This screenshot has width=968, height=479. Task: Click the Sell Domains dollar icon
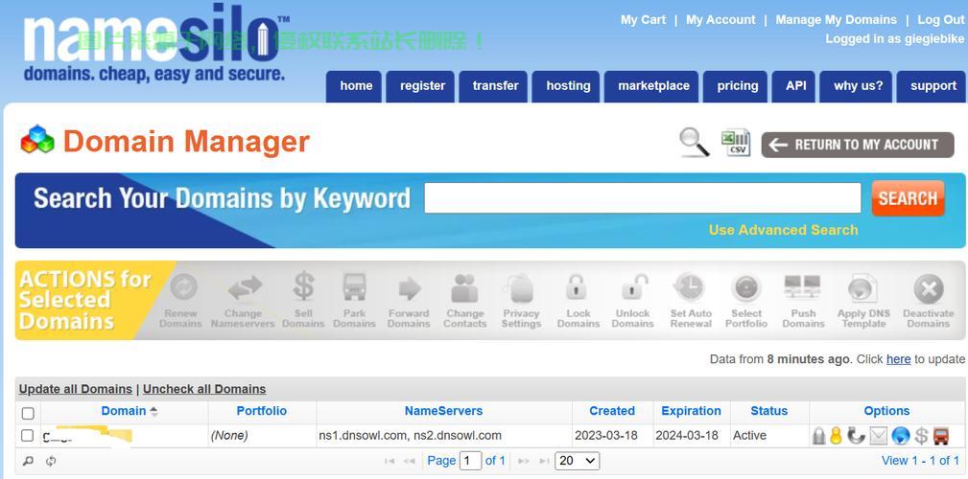303,287
